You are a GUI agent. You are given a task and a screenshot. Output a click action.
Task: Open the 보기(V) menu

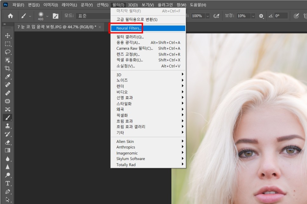[148, 5]
